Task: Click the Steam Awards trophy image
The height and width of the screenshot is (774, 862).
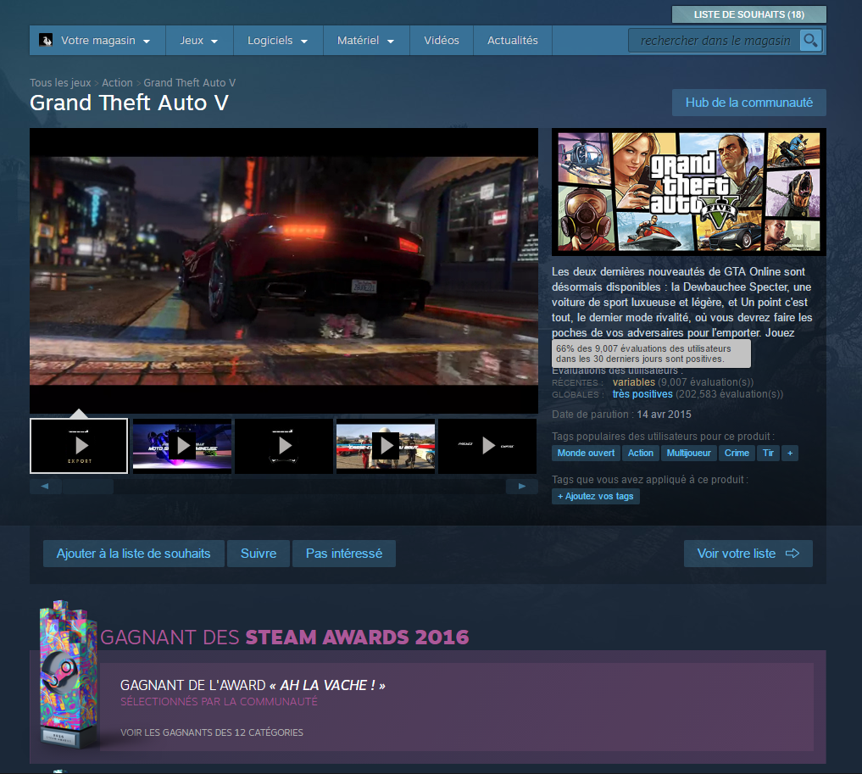Action: pyautogui.click(x=68, y=673)
